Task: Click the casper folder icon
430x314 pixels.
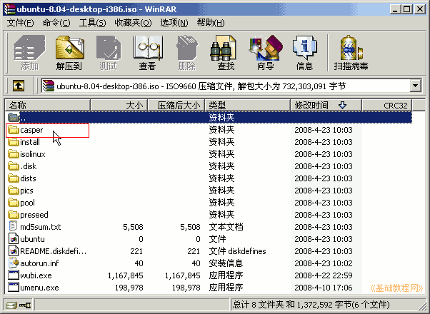Action: [x=13, y=130]
